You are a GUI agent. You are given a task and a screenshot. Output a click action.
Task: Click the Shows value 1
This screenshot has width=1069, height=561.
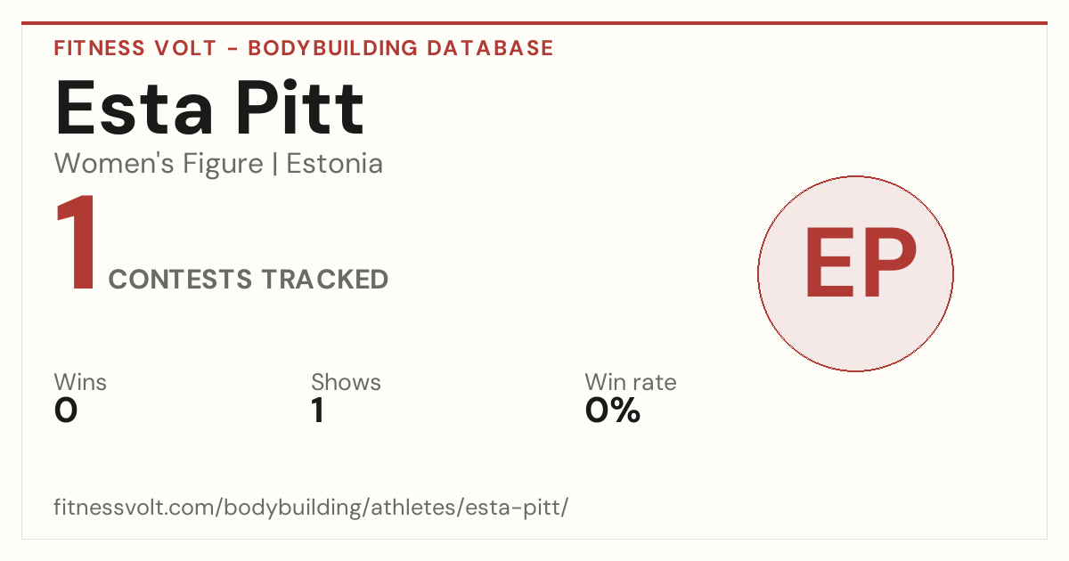point(317,411)
